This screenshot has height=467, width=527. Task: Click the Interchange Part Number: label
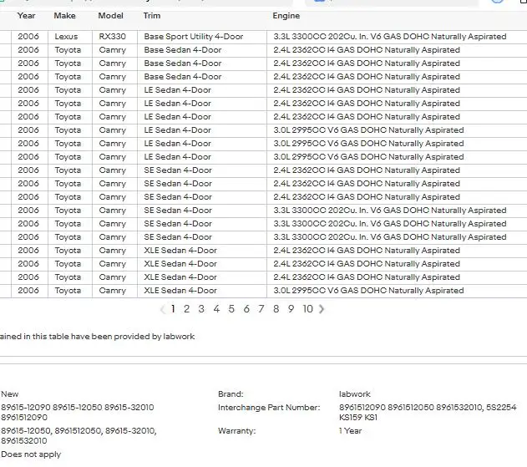pos(269,408)
